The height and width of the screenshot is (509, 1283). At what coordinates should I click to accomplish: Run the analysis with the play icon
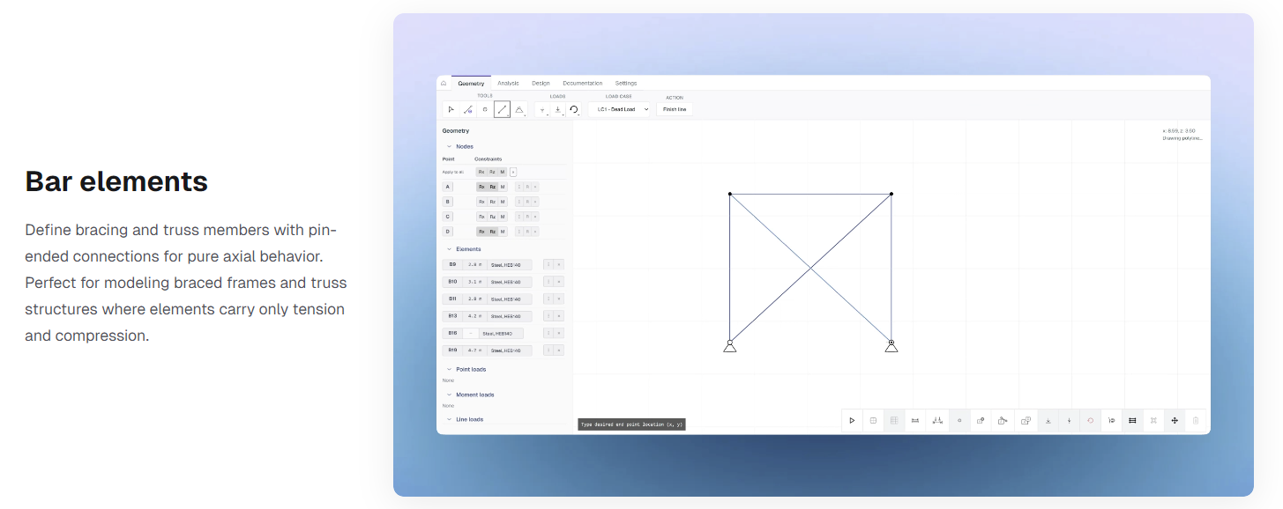click(852, 420)
